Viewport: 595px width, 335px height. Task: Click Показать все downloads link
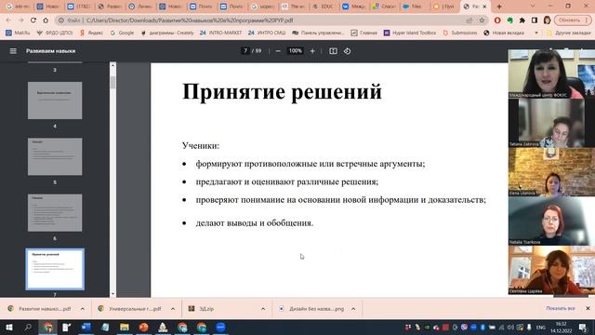click(x=561, y=308)
